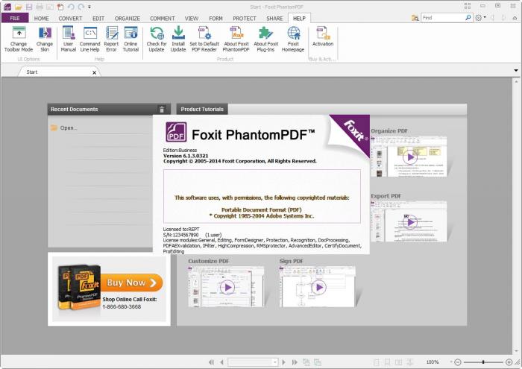Open the tab list dropdown arrow
This screenshot has width=522, height=369.
click(516, 71)
